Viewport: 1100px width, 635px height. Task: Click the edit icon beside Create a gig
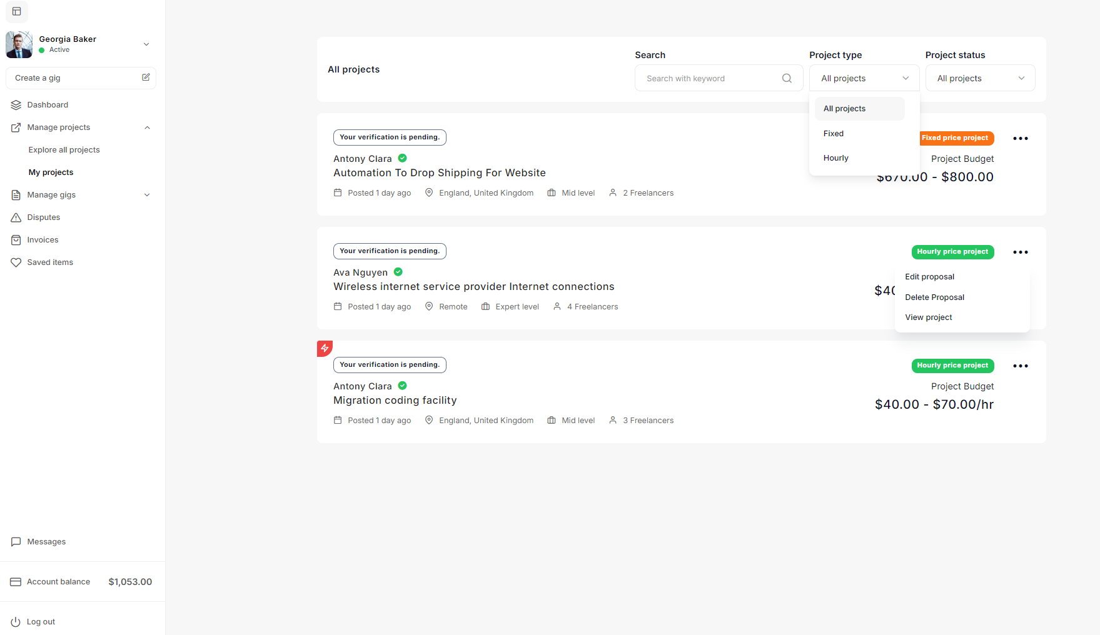tap(146, 77)
